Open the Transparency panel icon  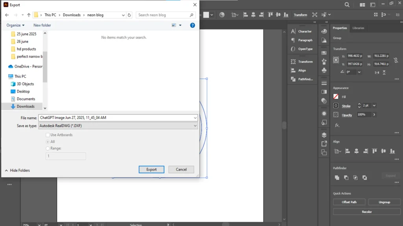pyautogui.click(x=324, y=101)
